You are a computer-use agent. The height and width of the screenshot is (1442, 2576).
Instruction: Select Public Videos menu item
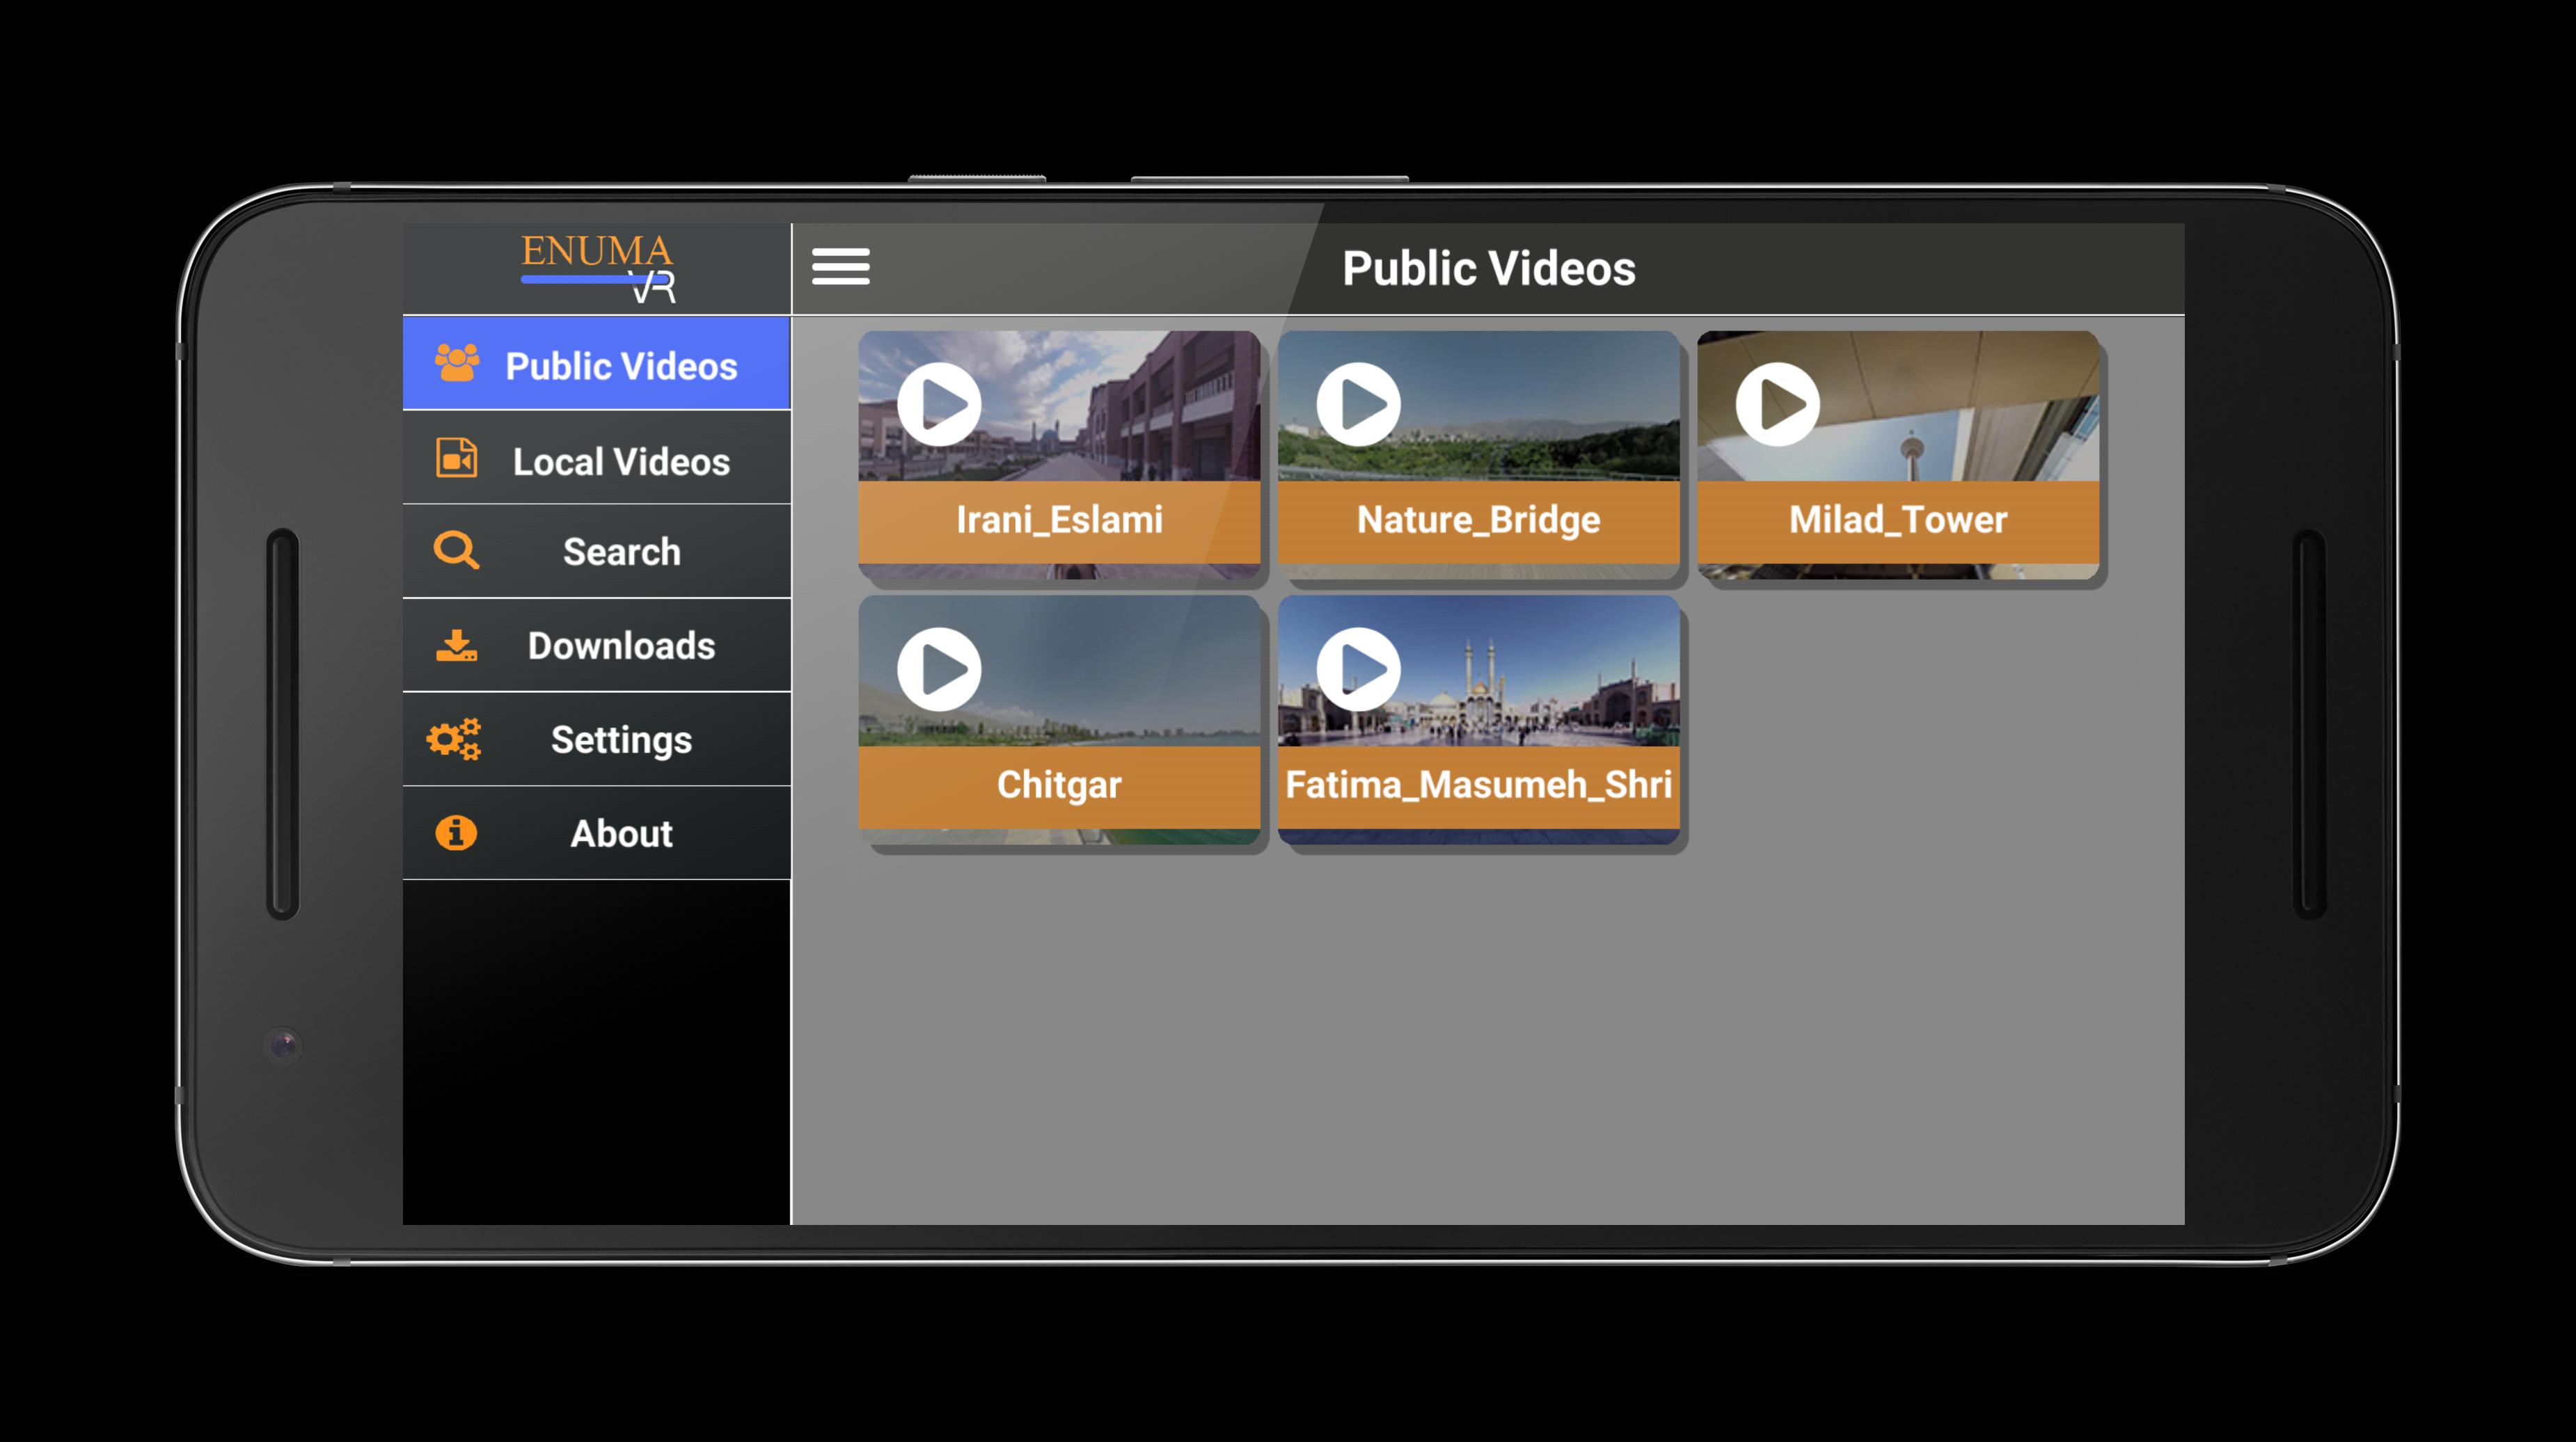coord(597,364)
